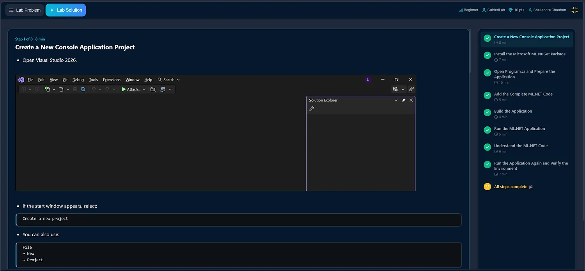The image size is (585, 271).
Task: Click the SJ account avatar
Action: [x=368, y=80]
